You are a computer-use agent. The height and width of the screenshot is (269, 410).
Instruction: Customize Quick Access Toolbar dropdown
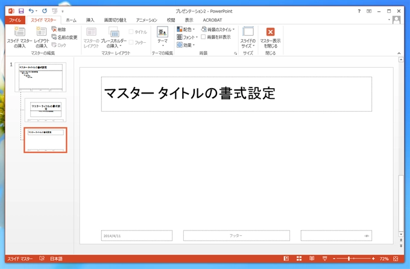coord(63,11)
